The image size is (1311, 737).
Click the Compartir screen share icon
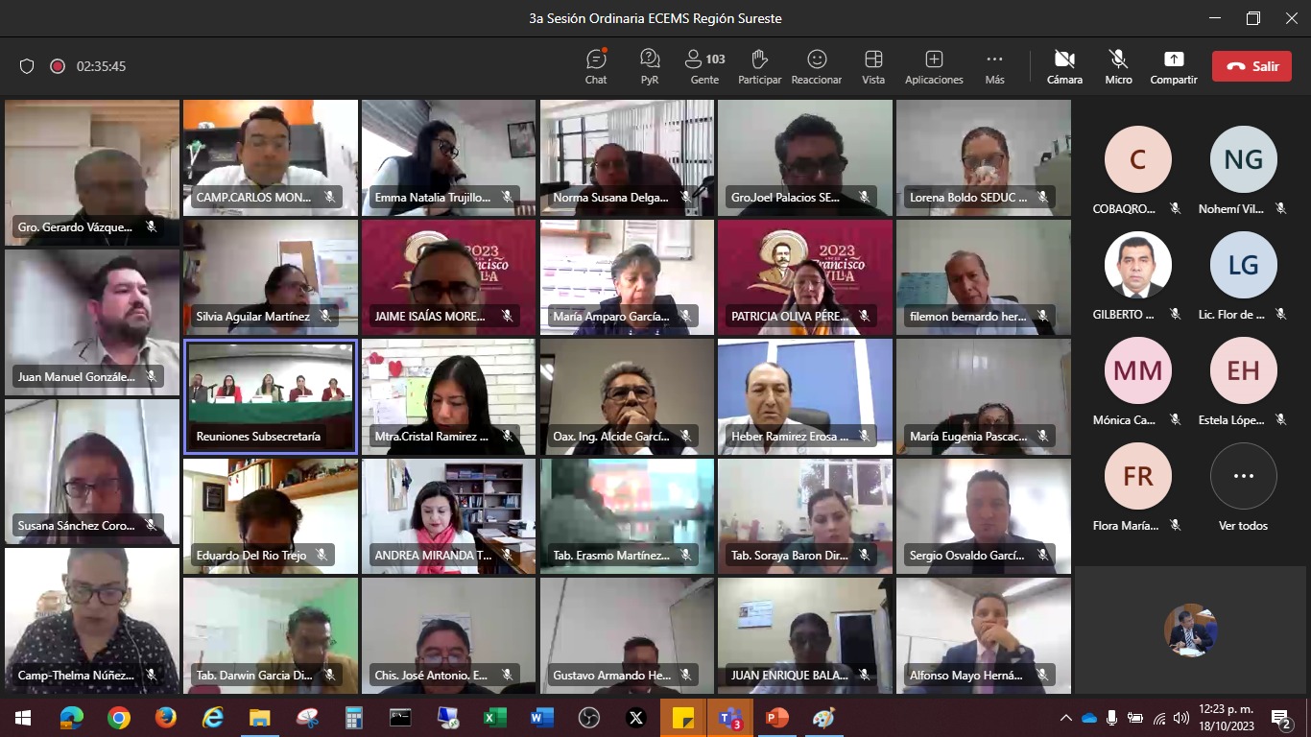click(x=1174, y=66)
